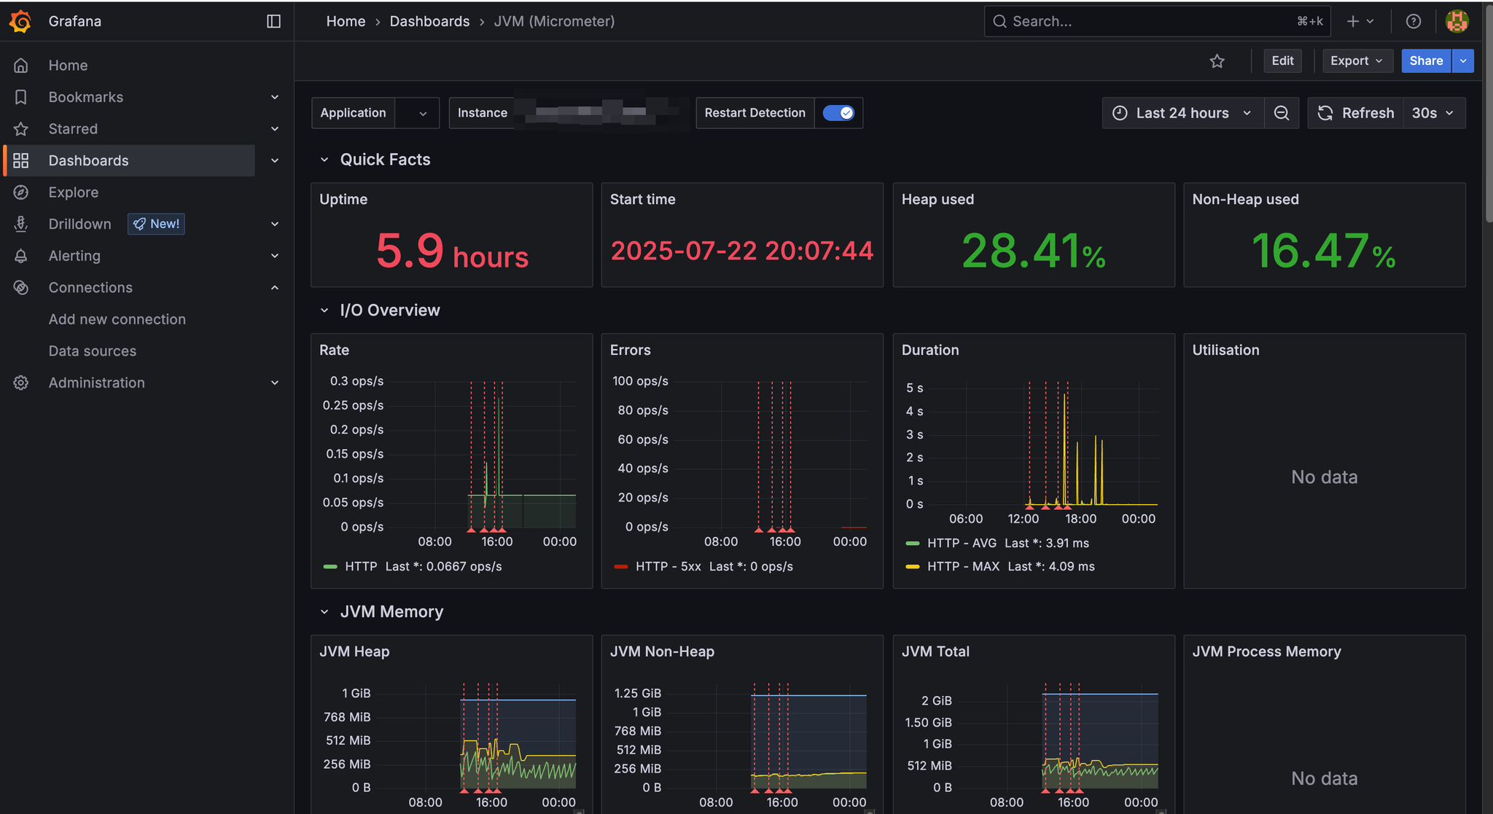The width and height of the screenshot is (1493, 814).
Task: Toggle HTTP series in Rate legend
Action: [x=361, y=566]
